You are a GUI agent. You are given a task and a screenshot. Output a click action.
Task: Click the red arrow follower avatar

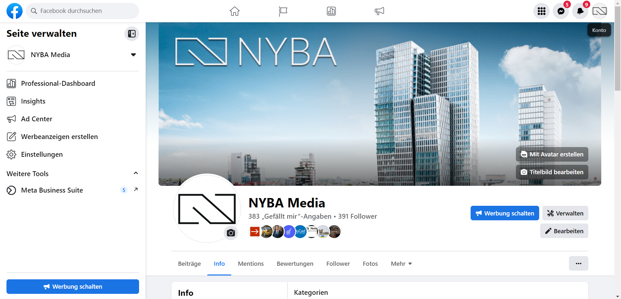255,232
